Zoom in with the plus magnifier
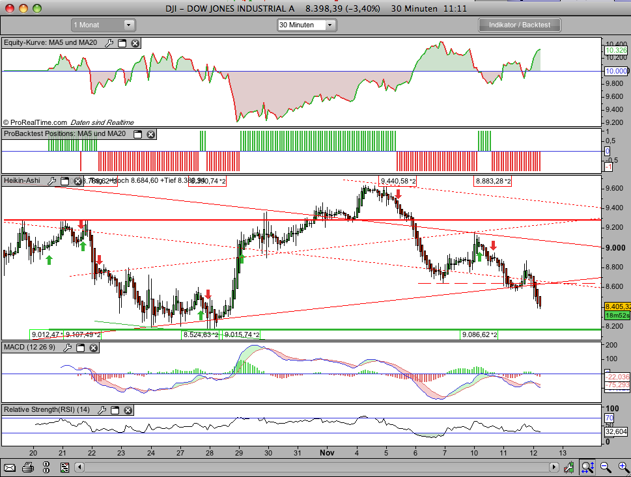This screenshot has height=477, width=631. [x=623, y=467]
